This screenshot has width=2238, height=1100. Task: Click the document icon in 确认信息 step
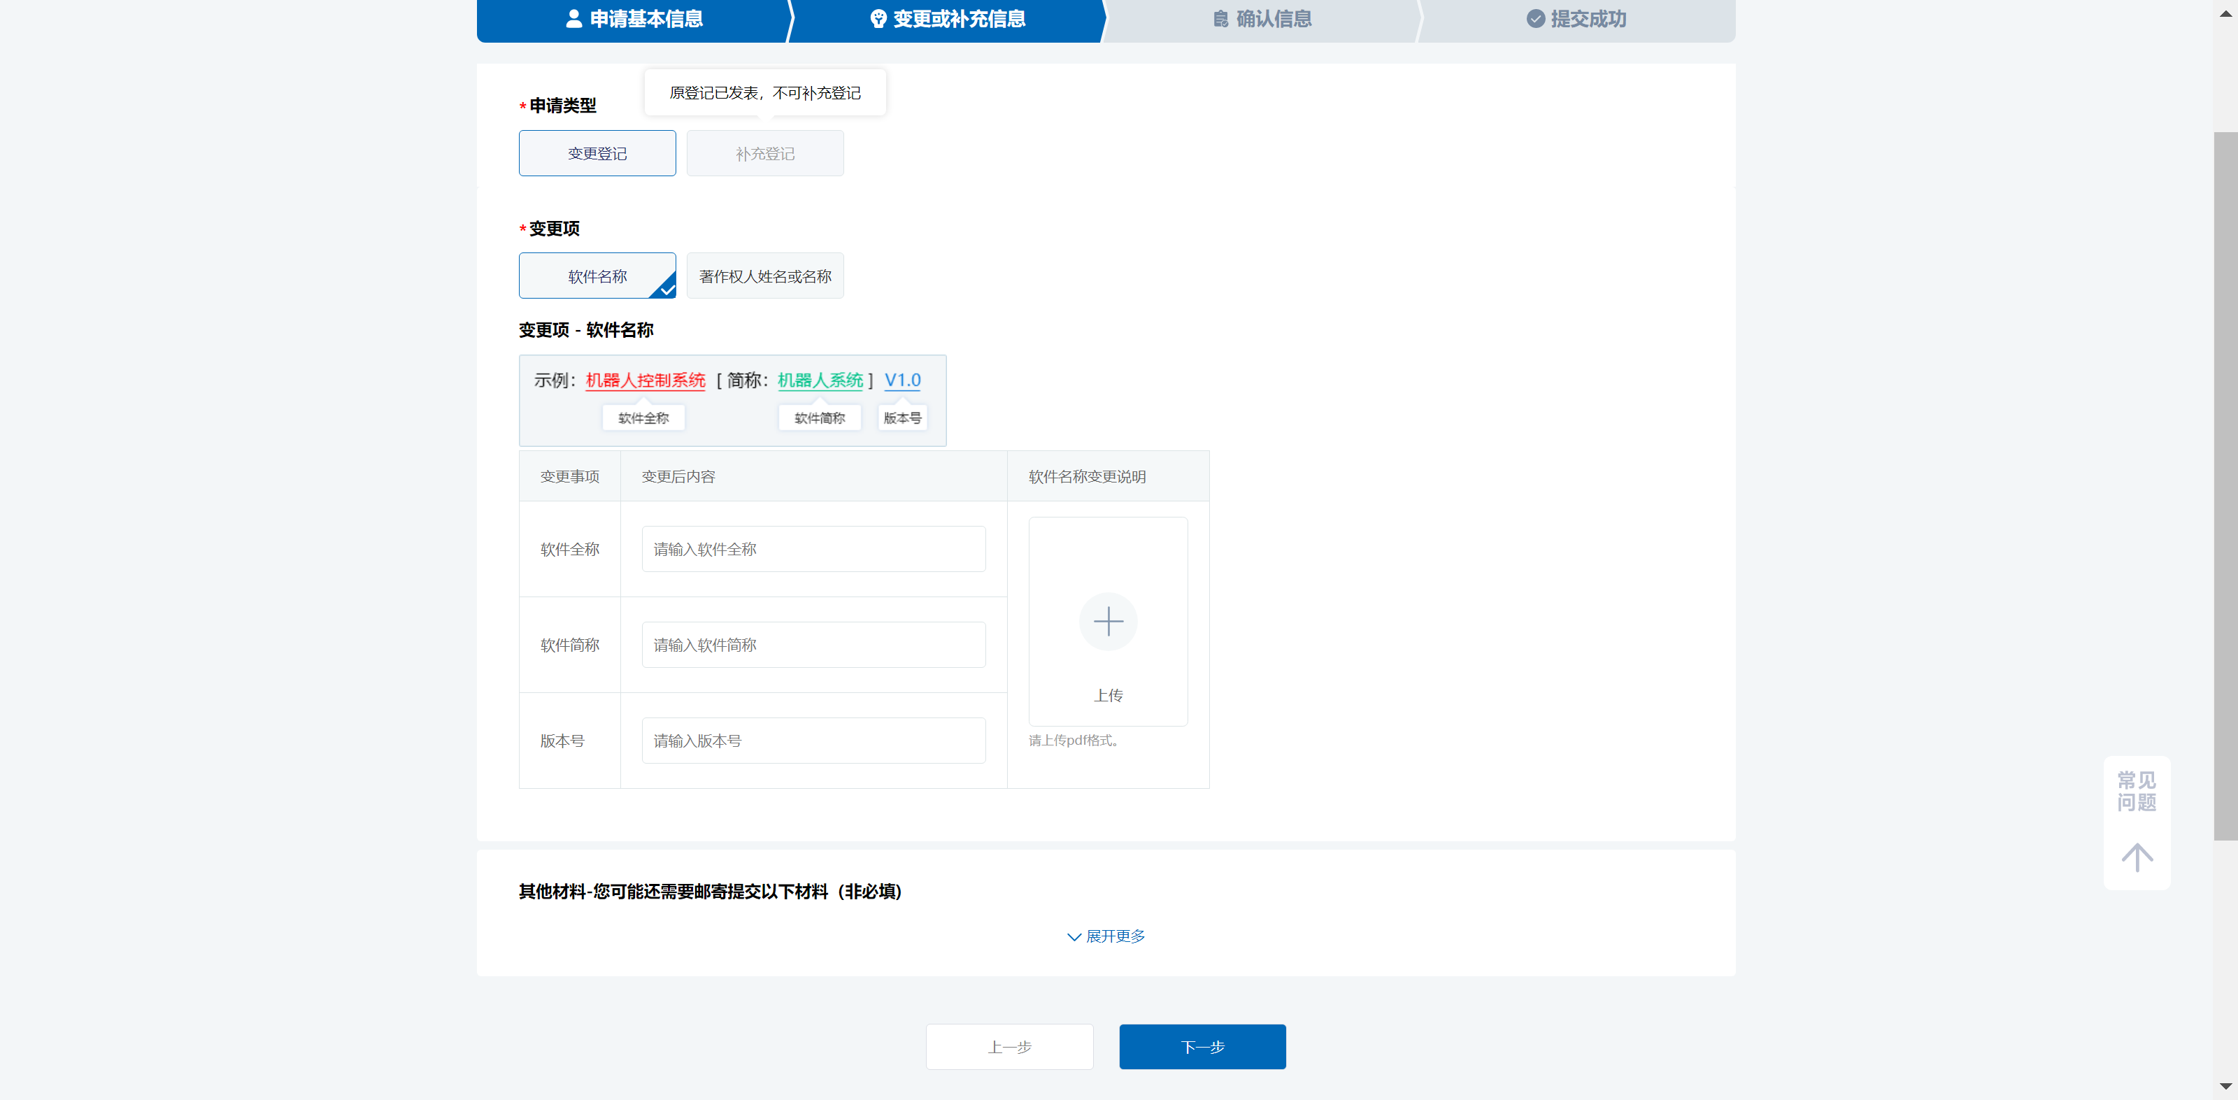click(x=1220, y=19)
